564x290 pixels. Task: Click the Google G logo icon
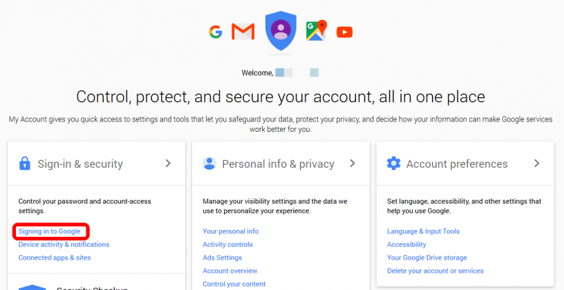pyautogui.click(x=216, y=32)
